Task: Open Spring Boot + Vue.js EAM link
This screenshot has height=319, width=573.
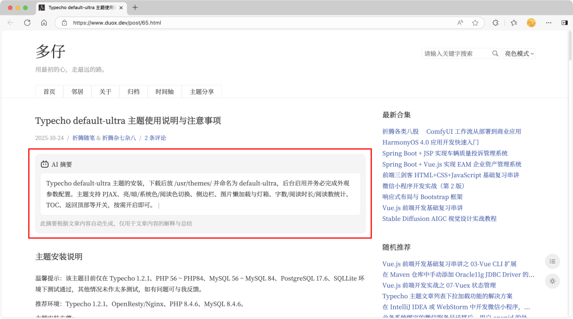Action: 452,164
